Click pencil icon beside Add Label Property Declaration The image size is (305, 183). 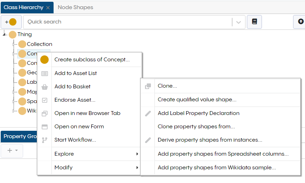tap(148, 114)
